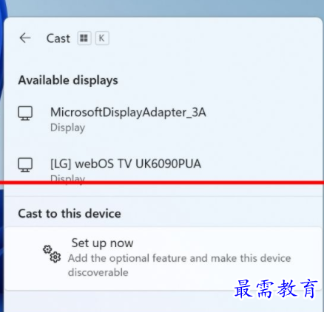Click the Available displays heading
Viewport: 324px width, 312px height.
(x=68, y=80)
